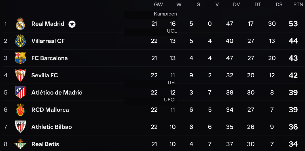Screen dimensions: 305x151
Task: Open the Real Madrid team name
Action: (48, 24)
